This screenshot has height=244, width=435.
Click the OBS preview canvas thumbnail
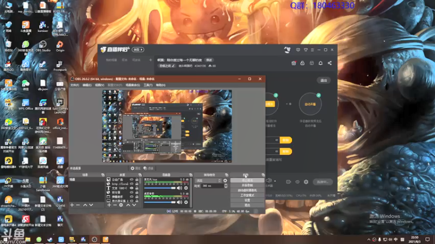coord(167,126)
